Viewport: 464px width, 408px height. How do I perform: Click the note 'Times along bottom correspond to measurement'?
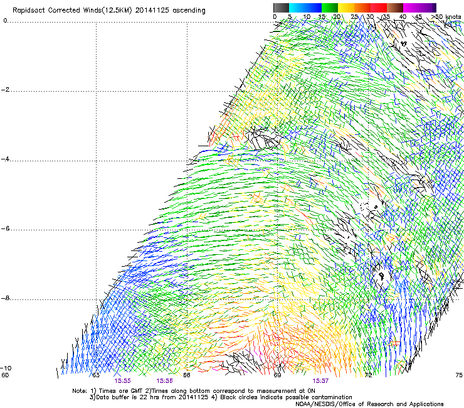224,391
